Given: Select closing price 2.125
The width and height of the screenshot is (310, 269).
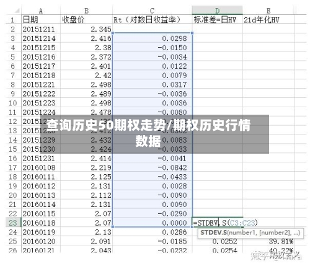Looking at the screenshot, I should (x=86, y=177).
